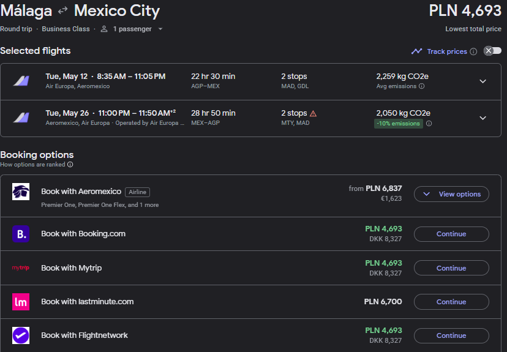Click the Airline tag next to Aeromexico
Viewport: 507px width, 352px height.
137,192
